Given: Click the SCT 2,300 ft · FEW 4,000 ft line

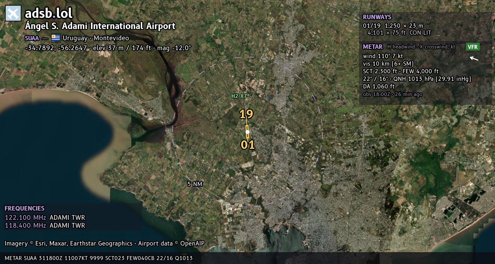Looking at the screenshot, I should (401, 71).
